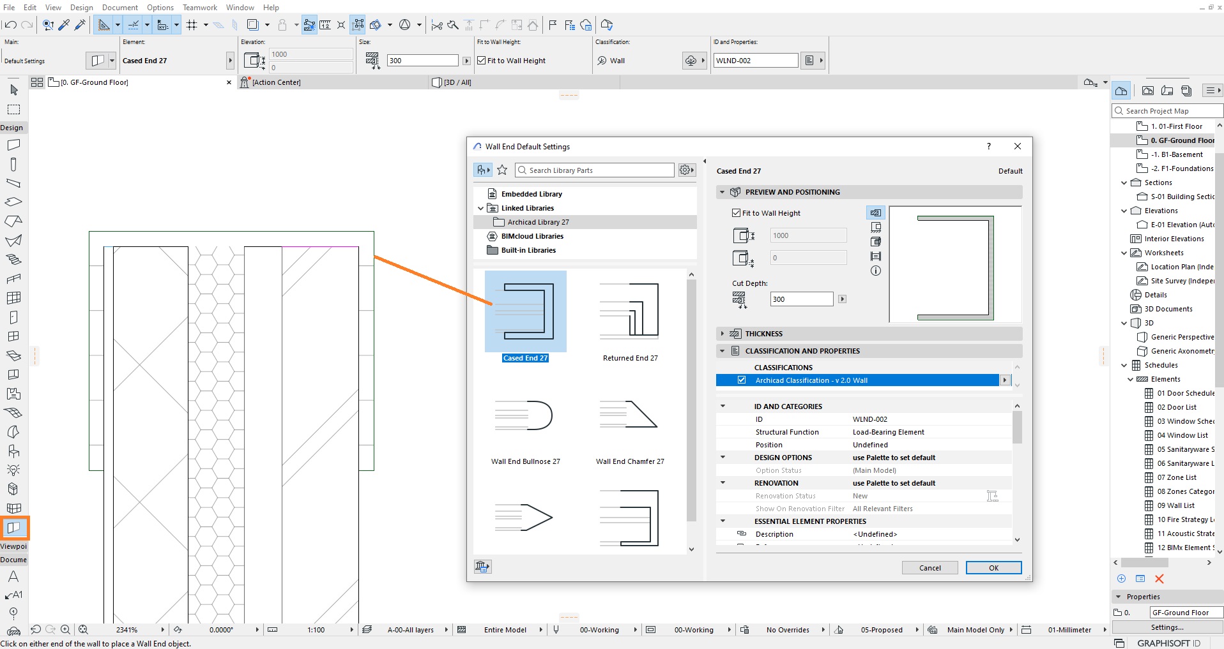Toggle the Archicad Classification v 2.0 Wall checkbox
The width and height of the screenshot is (1224, 649).
pyautogui.click(x=742, y=380)
